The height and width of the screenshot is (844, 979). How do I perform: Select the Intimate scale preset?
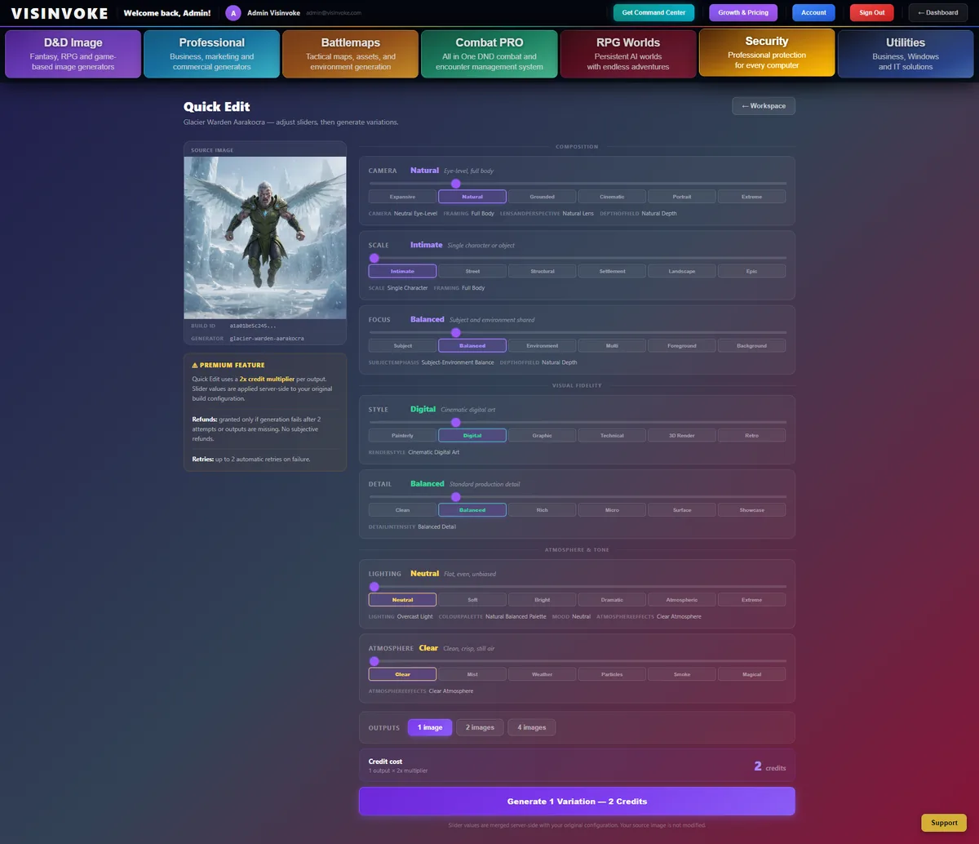(402, 271)
